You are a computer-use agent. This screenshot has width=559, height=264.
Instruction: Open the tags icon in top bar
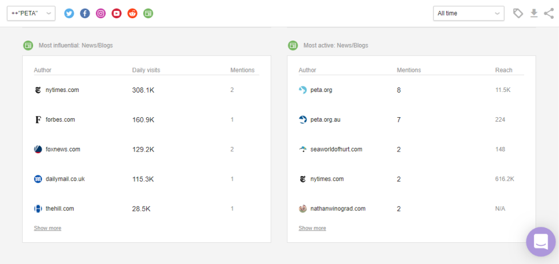pos(518,13)
